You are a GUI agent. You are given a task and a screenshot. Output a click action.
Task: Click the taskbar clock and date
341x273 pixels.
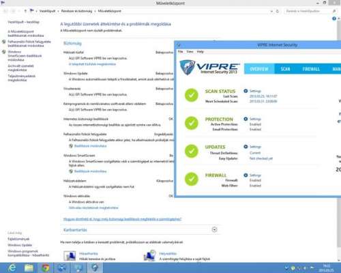click(x=327, y=268)
